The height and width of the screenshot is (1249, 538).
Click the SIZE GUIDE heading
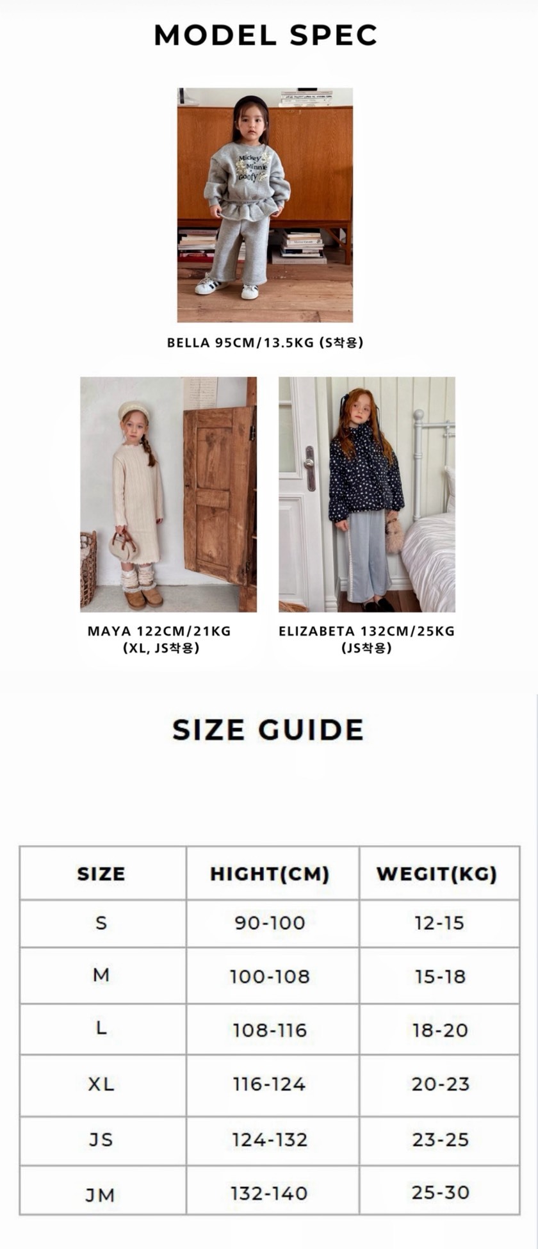268,730
